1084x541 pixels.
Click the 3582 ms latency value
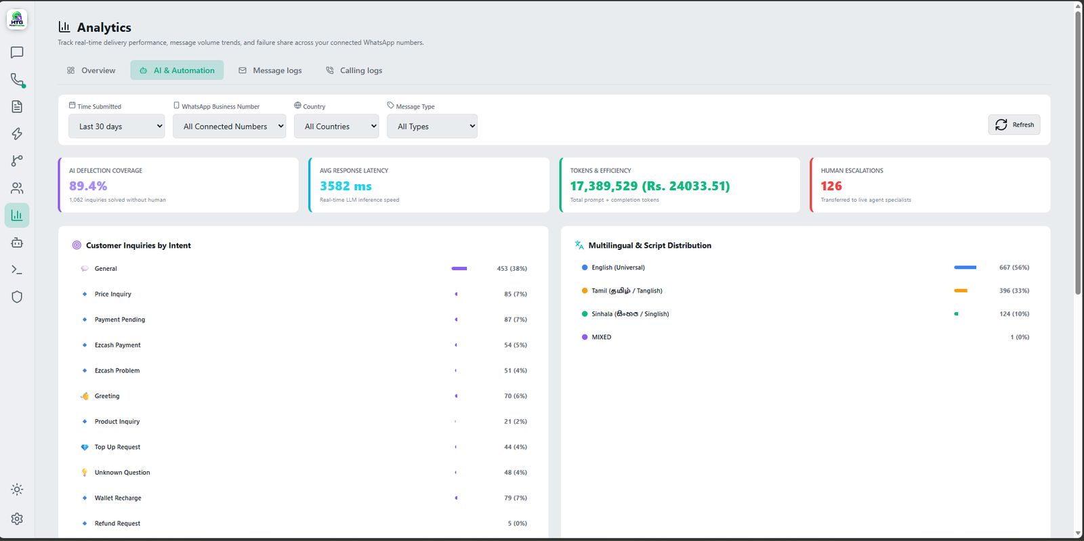(x=346, y=186)
